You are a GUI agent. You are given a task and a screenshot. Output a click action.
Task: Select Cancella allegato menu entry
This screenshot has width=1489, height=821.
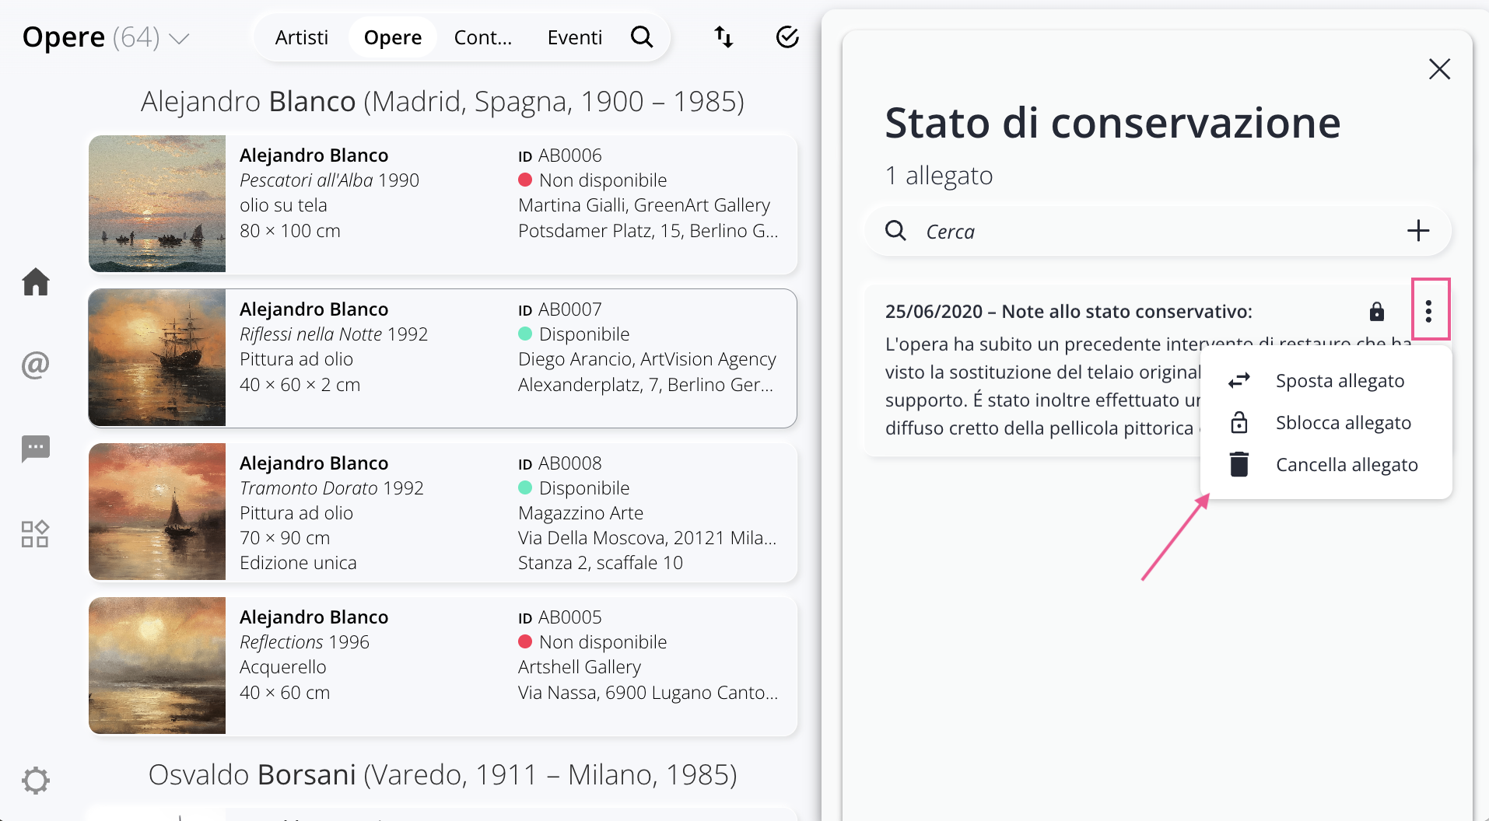[x=1346, y=465]
